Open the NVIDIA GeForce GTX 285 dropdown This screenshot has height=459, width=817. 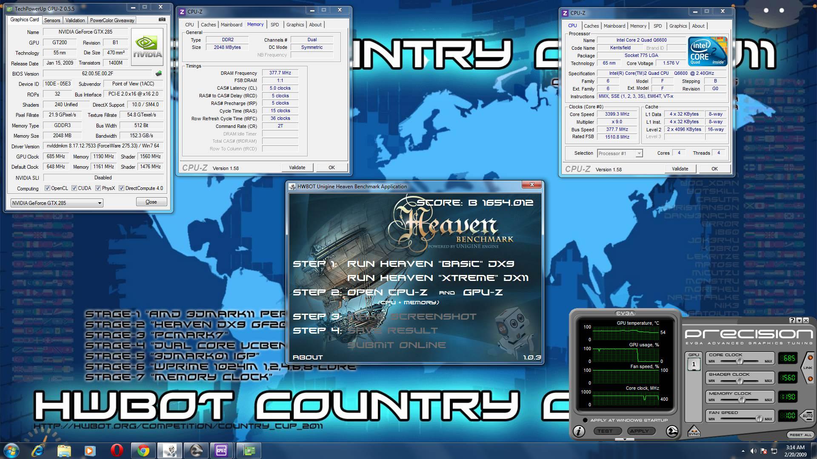[57, 203]
